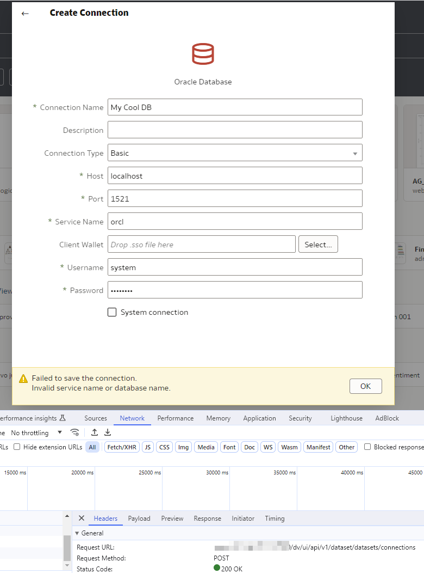Click the warning triangle icon in error banner
The image size is (424, 573).
click(x=23, y=378)
